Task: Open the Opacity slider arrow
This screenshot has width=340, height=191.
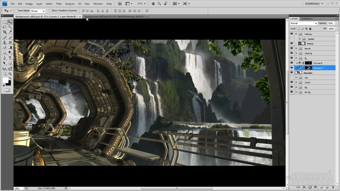Action: coord(336,23)
